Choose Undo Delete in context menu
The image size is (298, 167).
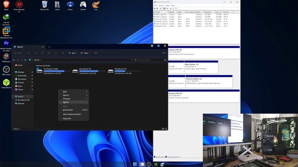(x=74, y=110)
